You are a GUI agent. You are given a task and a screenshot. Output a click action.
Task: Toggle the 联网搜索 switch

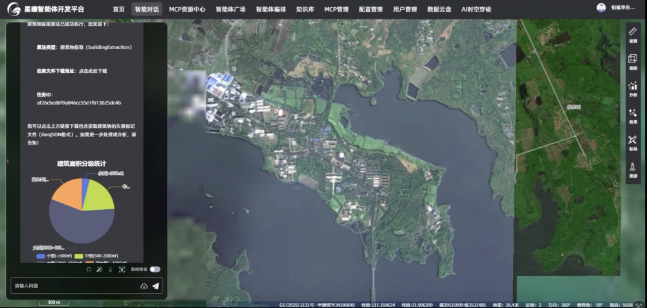155,269
